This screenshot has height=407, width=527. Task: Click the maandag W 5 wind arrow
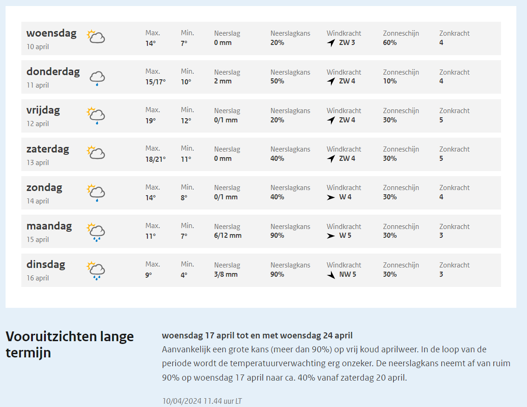click(331, 236)
